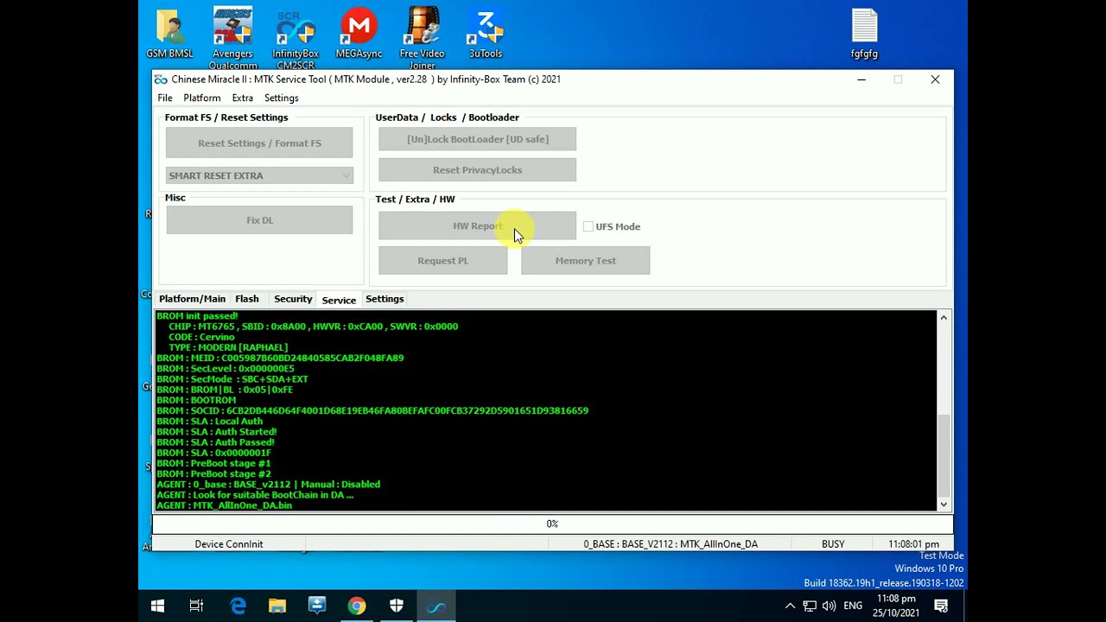Click the 0% progress bar
The image size is (1106, 622).
[x=552, y=524]
